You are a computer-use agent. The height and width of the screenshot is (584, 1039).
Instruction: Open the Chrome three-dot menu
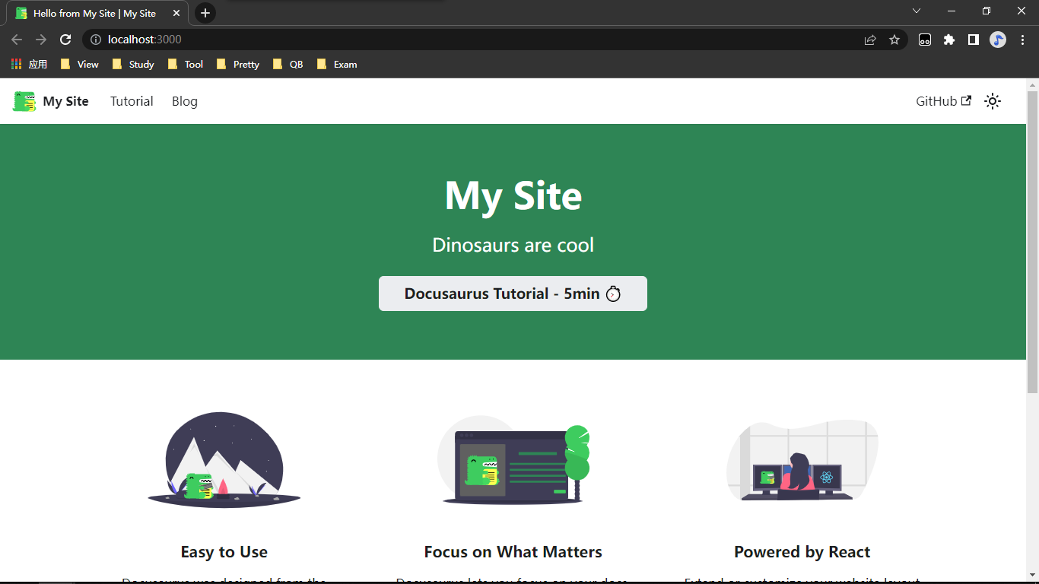1022,40
